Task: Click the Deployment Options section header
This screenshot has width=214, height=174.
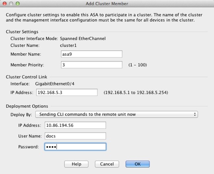Action: pyautogui.click(x=27, y=106)
